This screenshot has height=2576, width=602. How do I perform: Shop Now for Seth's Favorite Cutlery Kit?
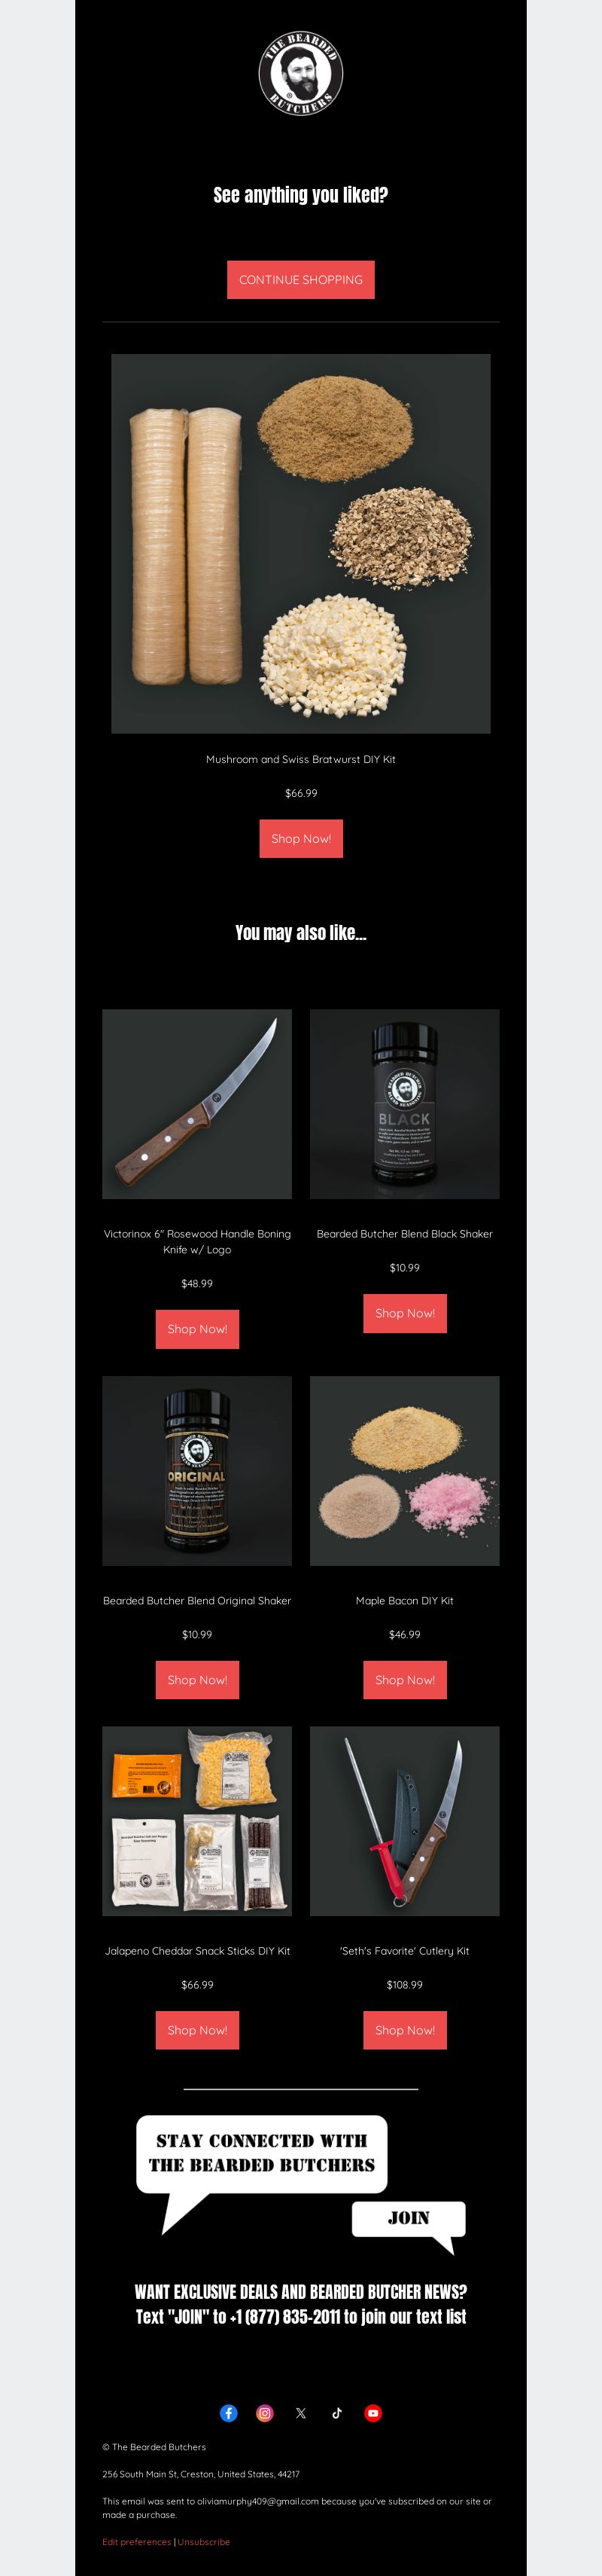pyautogui.click(x=404, y=2030)
